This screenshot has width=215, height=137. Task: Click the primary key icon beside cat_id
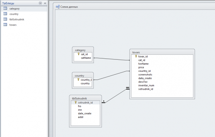(79, 54)
